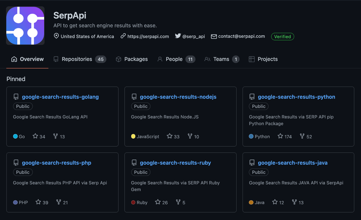This screenshot has height=220, width=361.
Task: Open the google-search-results-ruby repository link
Action: click(x=175, y=163)
